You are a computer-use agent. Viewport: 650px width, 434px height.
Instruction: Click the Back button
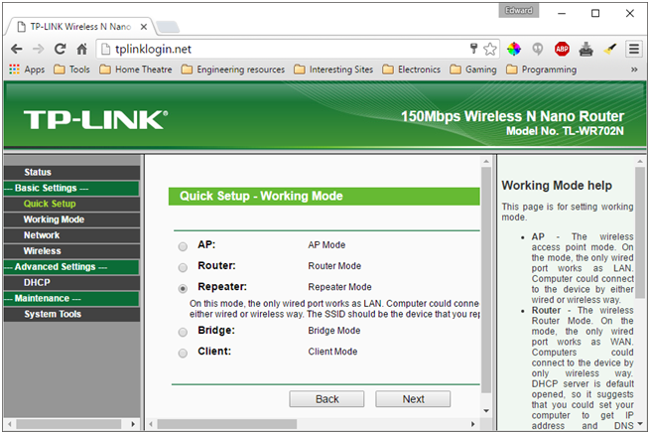click(x=326, y=399)
